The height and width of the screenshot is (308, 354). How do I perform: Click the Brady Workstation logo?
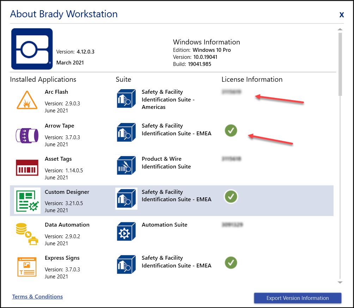point(32,49)
